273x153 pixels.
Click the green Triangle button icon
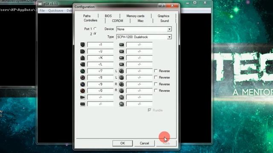tap(82, 71)
